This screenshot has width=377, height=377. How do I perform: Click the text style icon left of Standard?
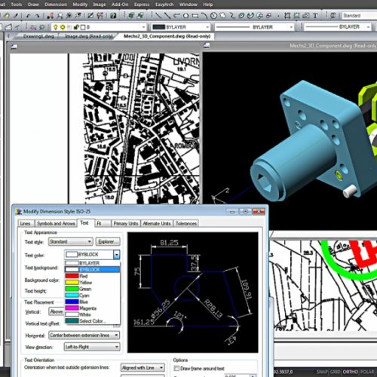333,16
